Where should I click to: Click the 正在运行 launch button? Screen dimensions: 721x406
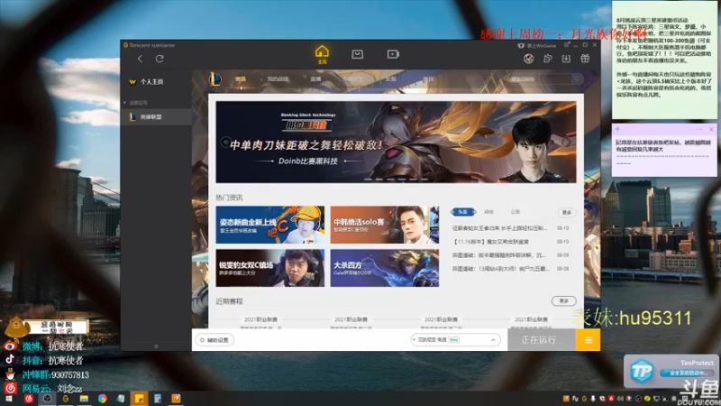(542, 340)
